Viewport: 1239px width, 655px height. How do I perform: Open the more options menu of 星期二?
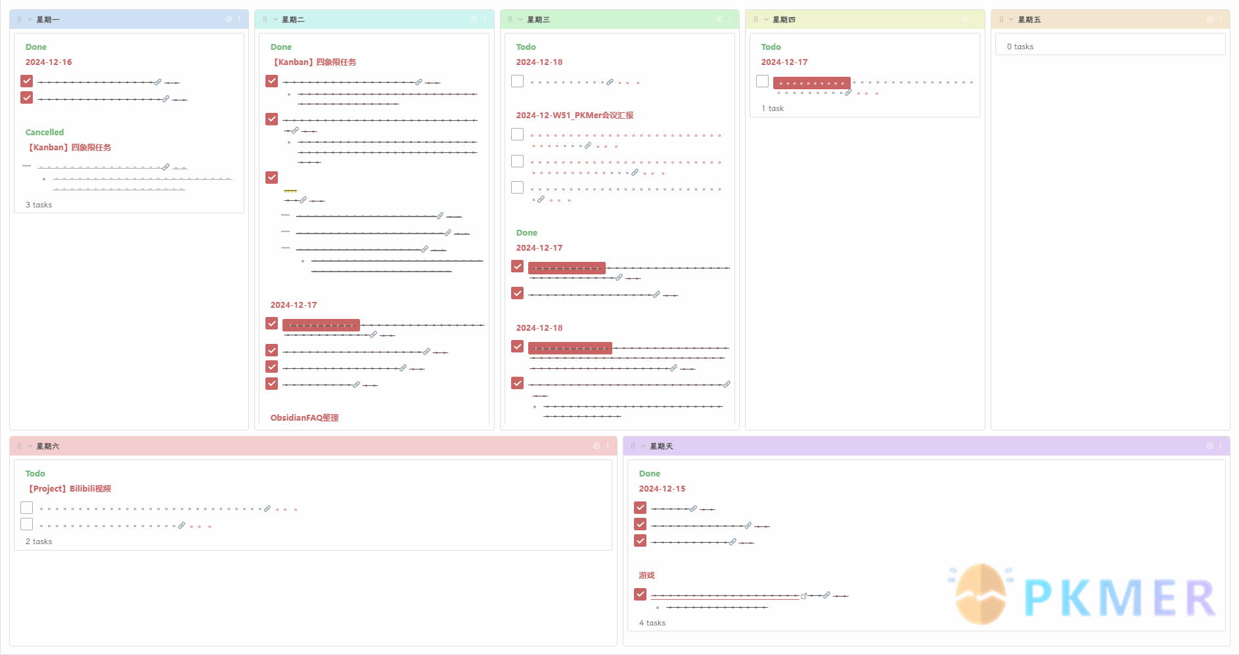pos(484,20)
